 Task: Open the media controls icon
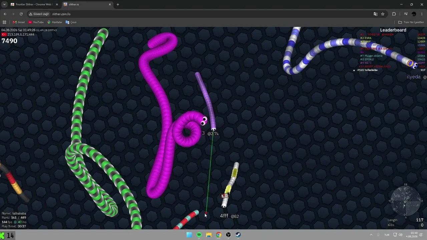(x=406, y=14)
